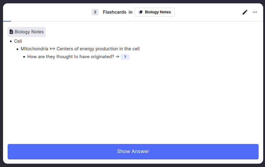
Task: Click the bullet beside Mitochondria
Action: coord(18,49)
